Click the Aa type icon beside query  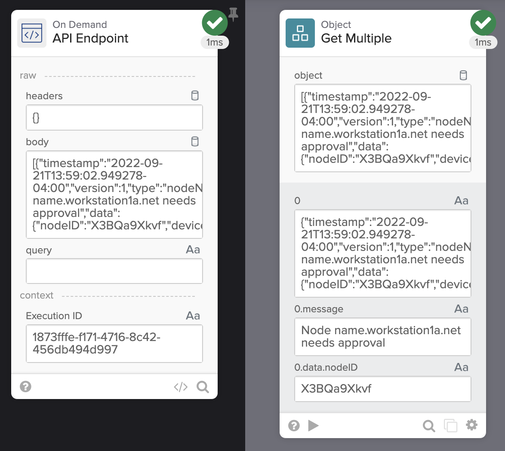pyautogui.click(x=193, y=250)
